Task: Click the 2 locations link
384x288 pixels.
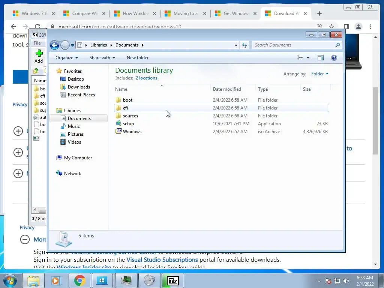Action: point(146,78)
